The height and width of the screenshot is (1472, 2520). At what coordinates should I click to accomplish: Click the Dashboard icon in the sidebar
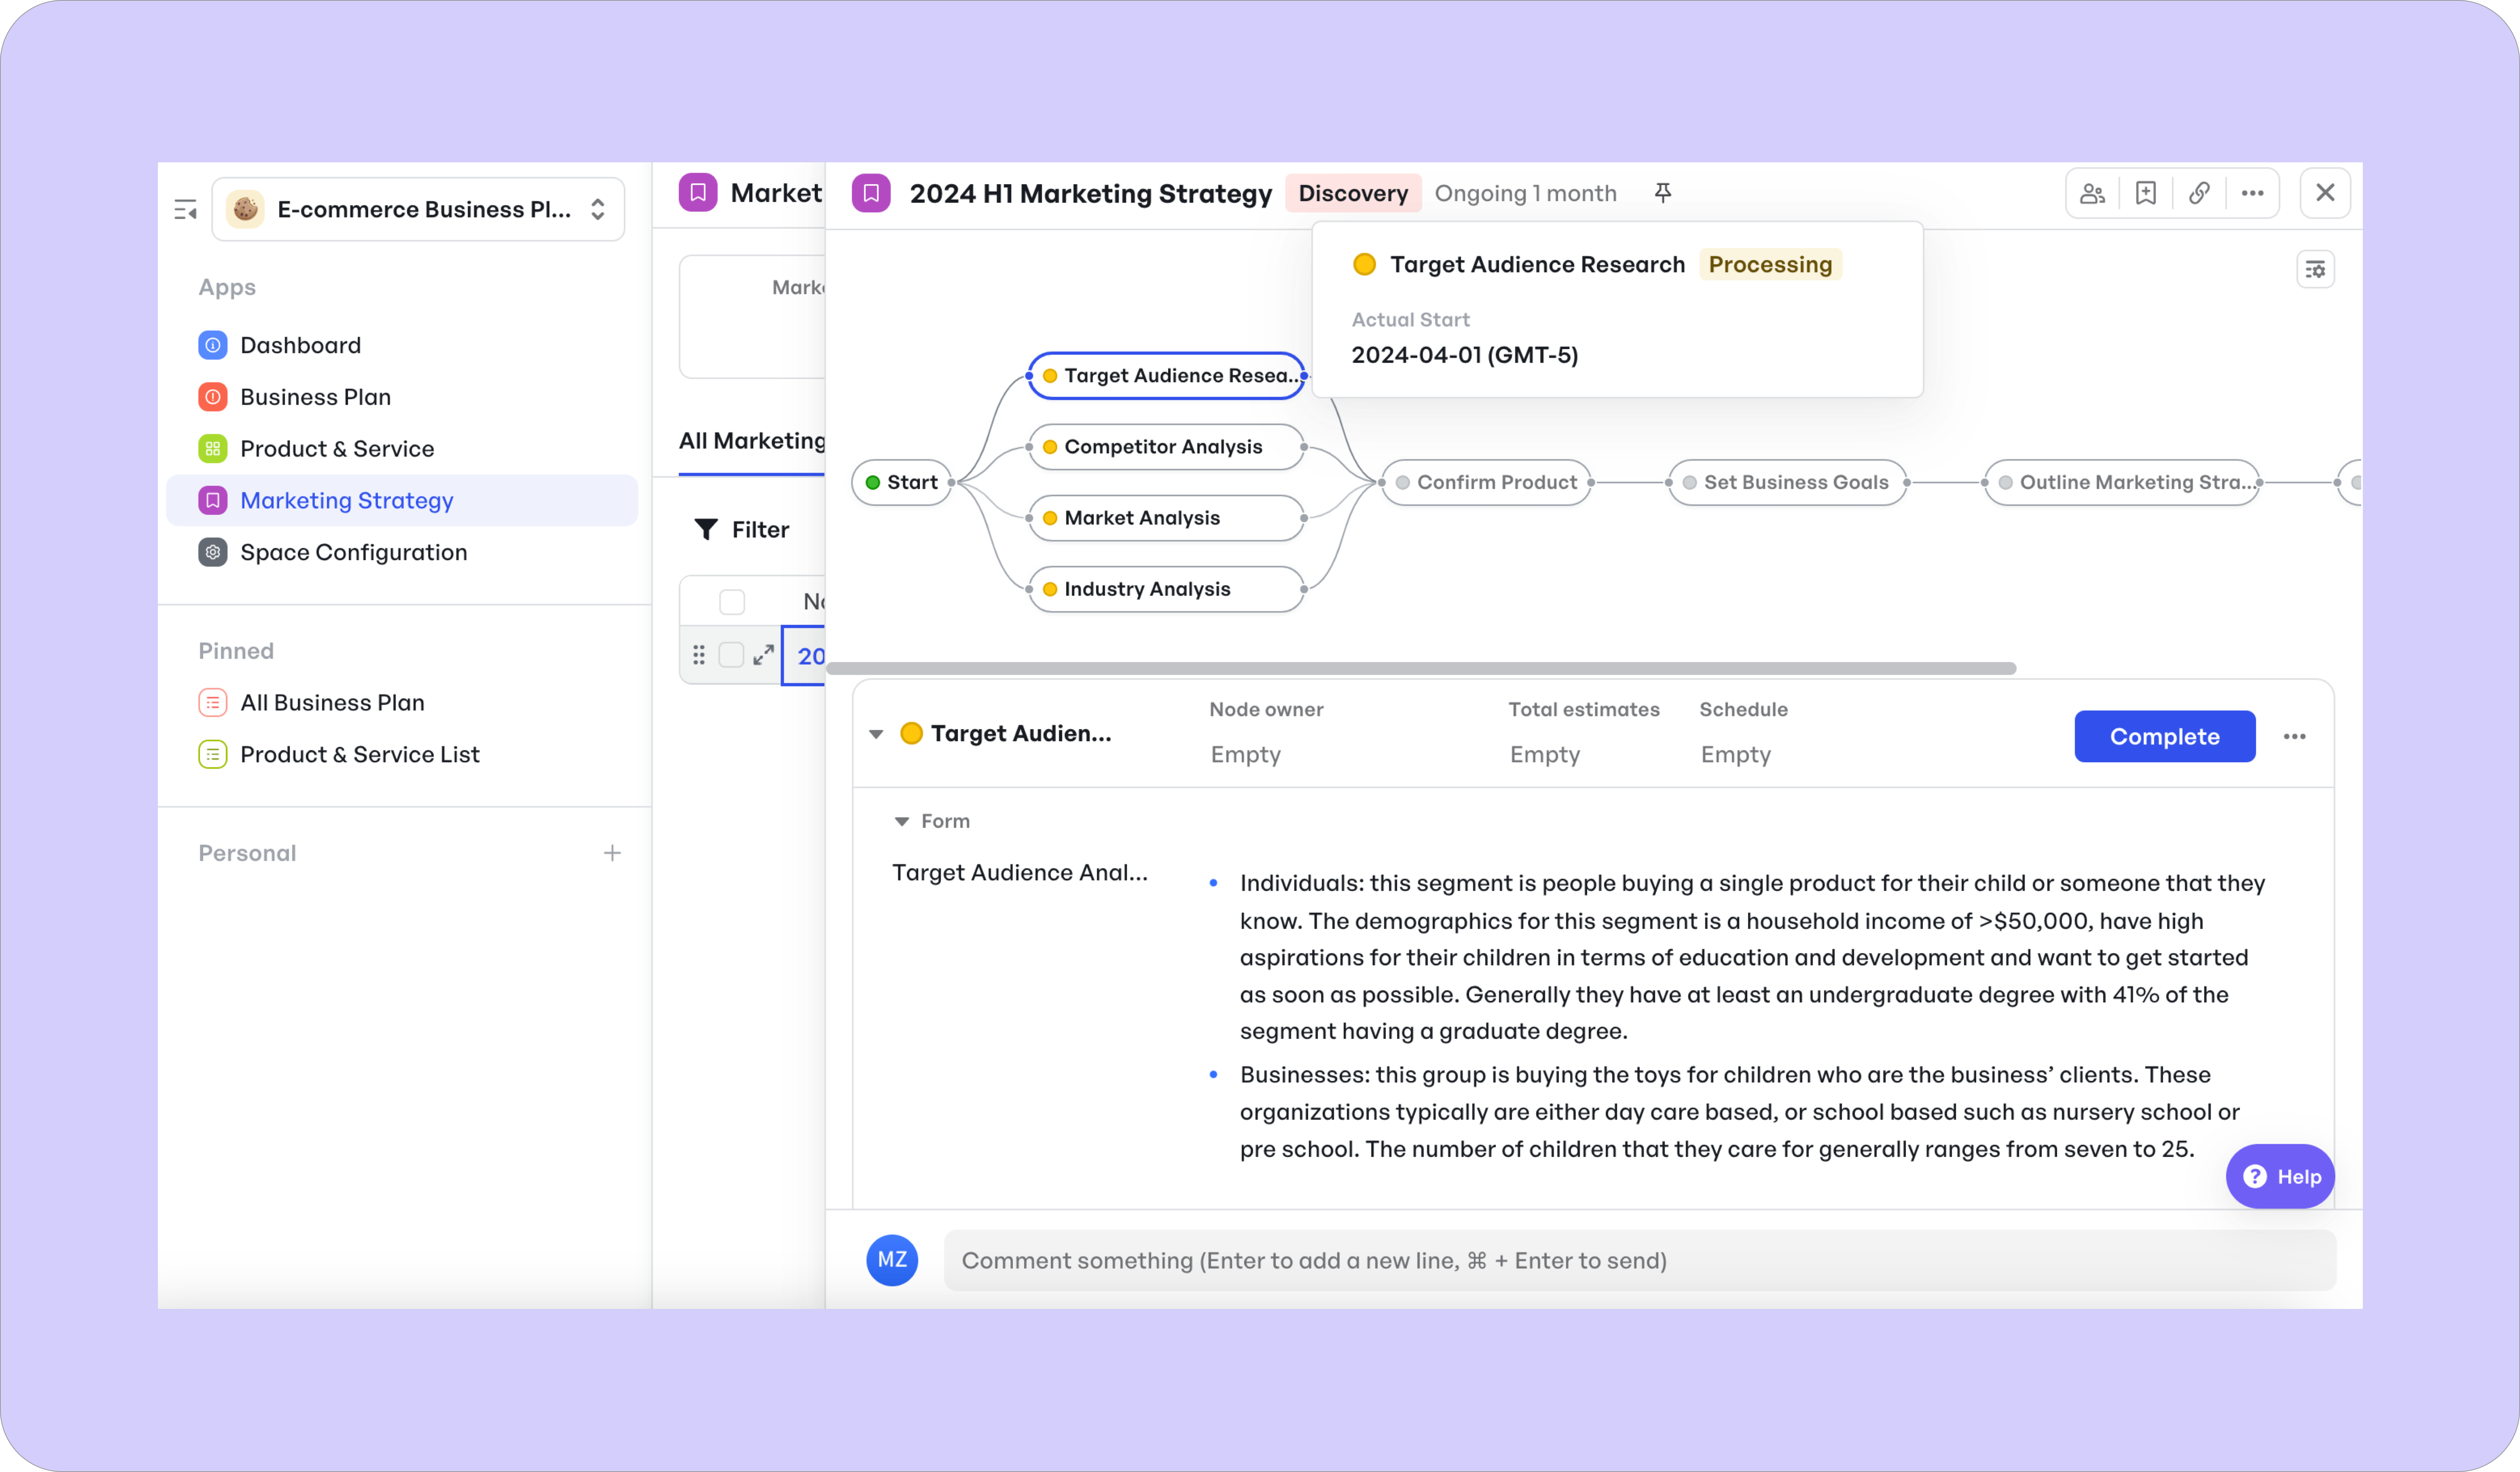coord(213,345)
